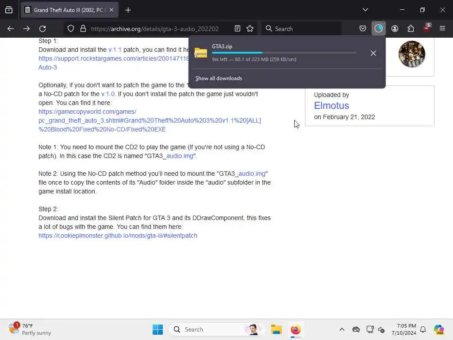Launch Copilot preview from taskbar
This screenshot has height=340, width=453.
(x=439, y=329)
